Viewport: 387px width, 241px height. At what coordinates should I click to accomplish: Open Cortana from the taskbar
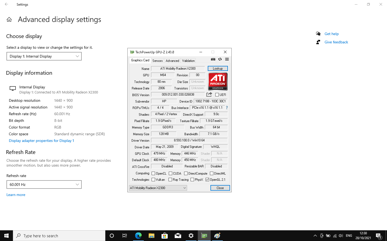pos(112,236)
